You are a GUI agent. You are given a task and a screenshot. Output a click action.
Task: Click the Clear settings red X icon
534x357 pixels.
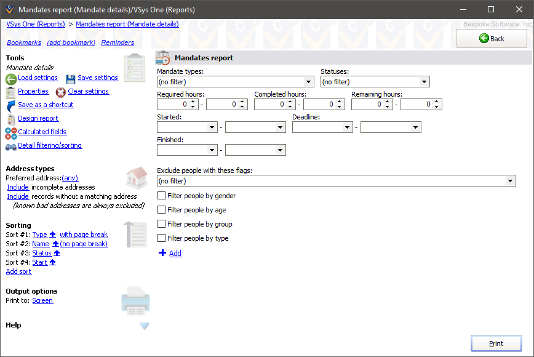(x=60, y=92)
